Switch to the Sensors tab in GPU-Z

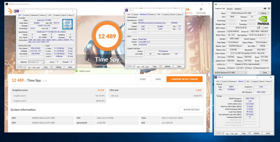pos(230,9)
